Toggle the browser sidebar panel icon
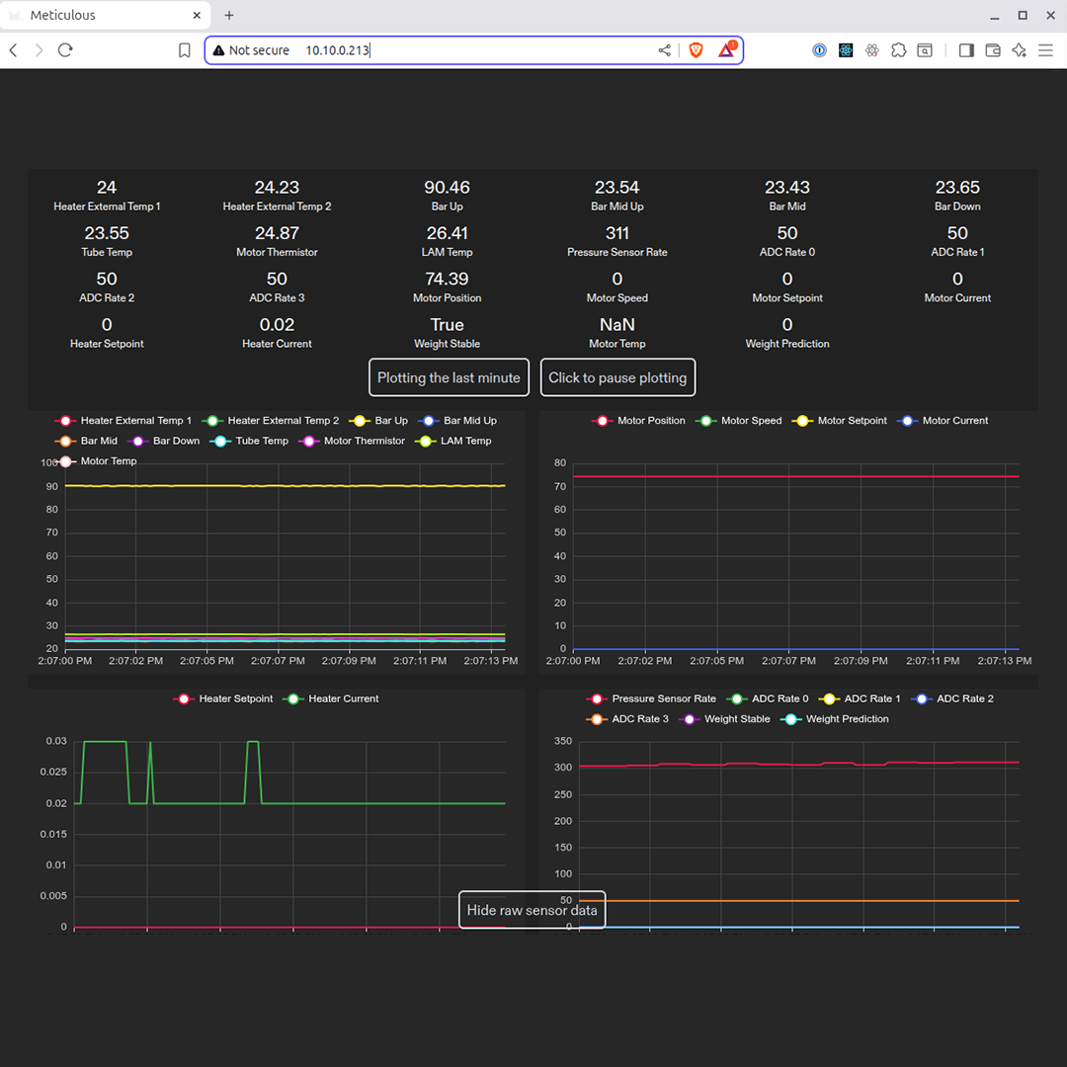This screenshot has width=1067, height=1067. coord(966,50)
